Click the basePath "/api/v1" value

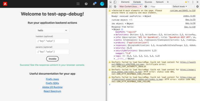pos(131,32)
